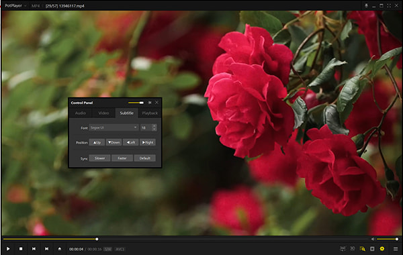Click the file title 13946117.mp4
Viewport: 403px width, 255px height.
point(72,5)
